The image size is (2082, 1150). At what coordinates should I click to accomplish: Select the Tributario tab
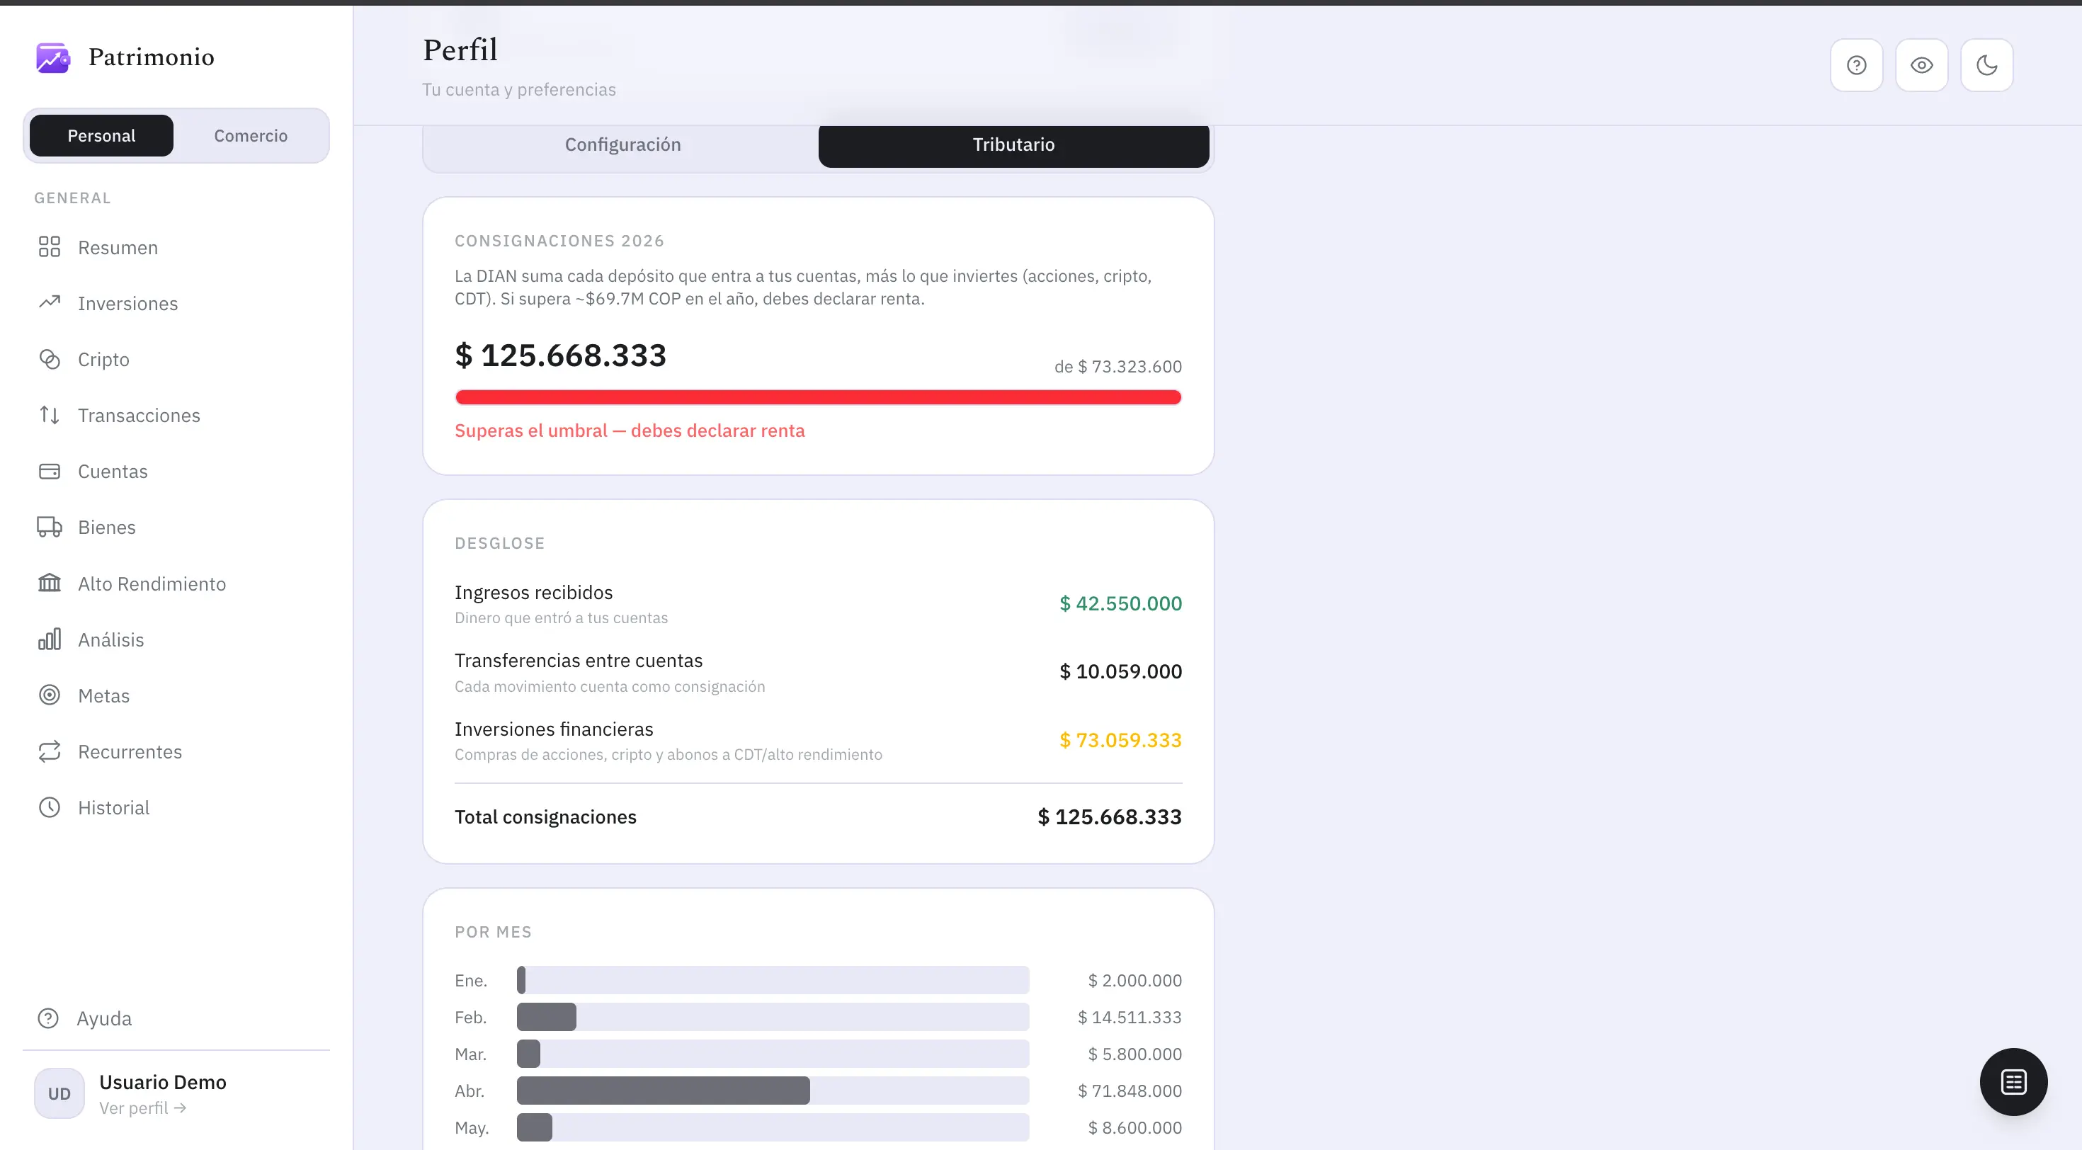pyautogui.click(x=1013, y=144)
